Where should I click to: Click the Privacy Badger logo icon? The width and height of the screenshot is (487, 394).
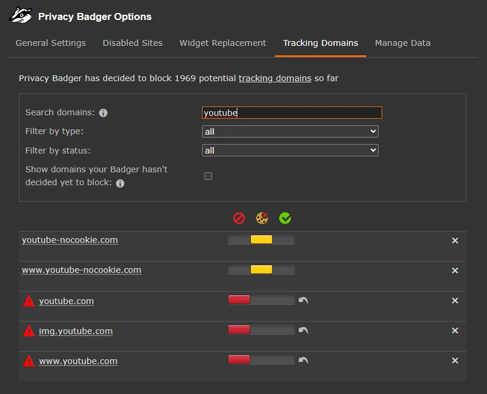pyautogui.click(x=21, y=15)
